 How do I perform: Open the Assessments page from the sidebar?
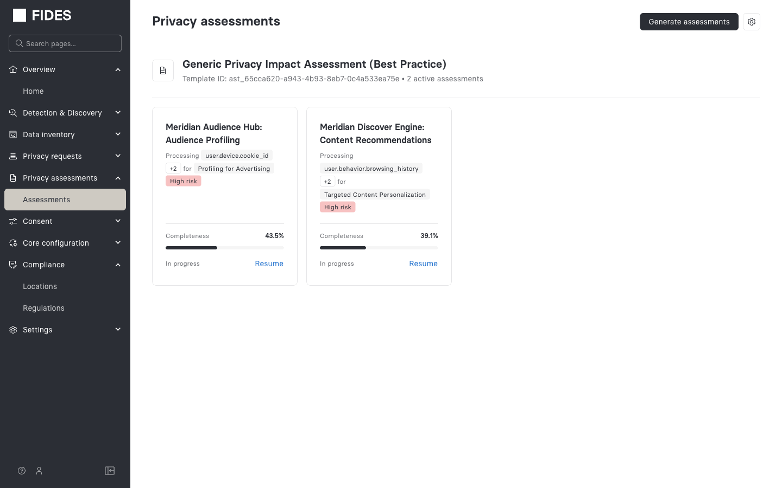46,200
